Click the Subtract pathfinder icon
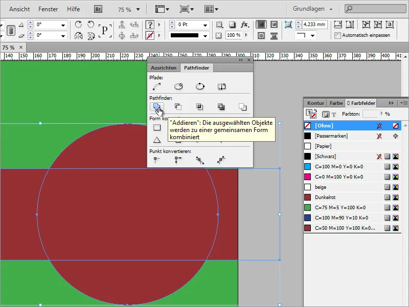Screen dimensions: 409x307 pos(178,106)
